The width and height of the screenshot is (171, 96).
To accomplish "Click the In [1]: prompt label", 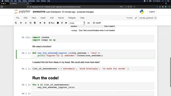I will click(26, 37).
